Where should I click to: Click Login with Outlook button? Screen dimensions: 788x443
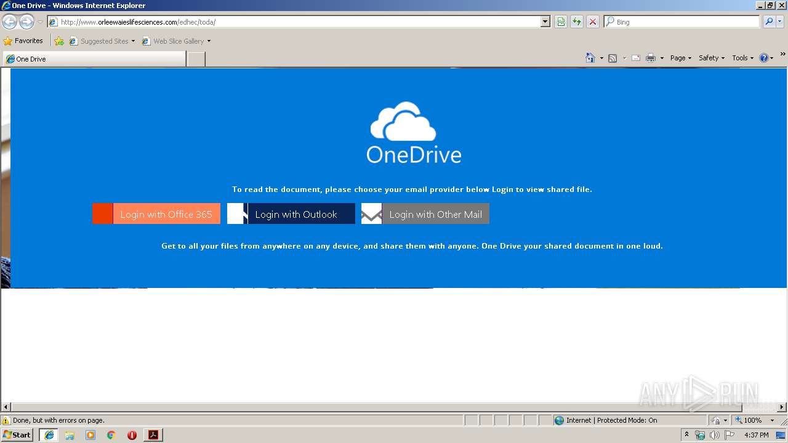point(291,214)
